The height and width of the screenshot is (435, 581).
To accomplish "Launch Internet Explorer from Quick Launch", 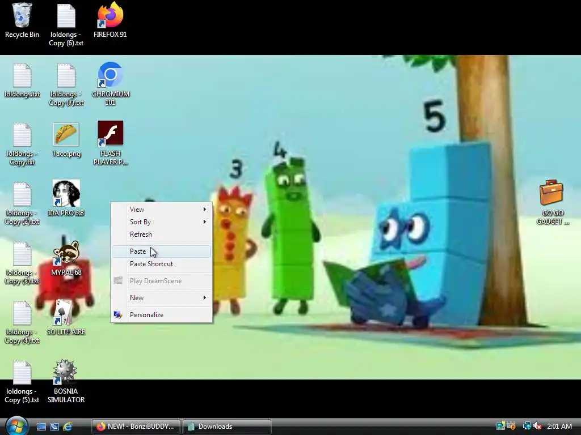I will (68, 427).
